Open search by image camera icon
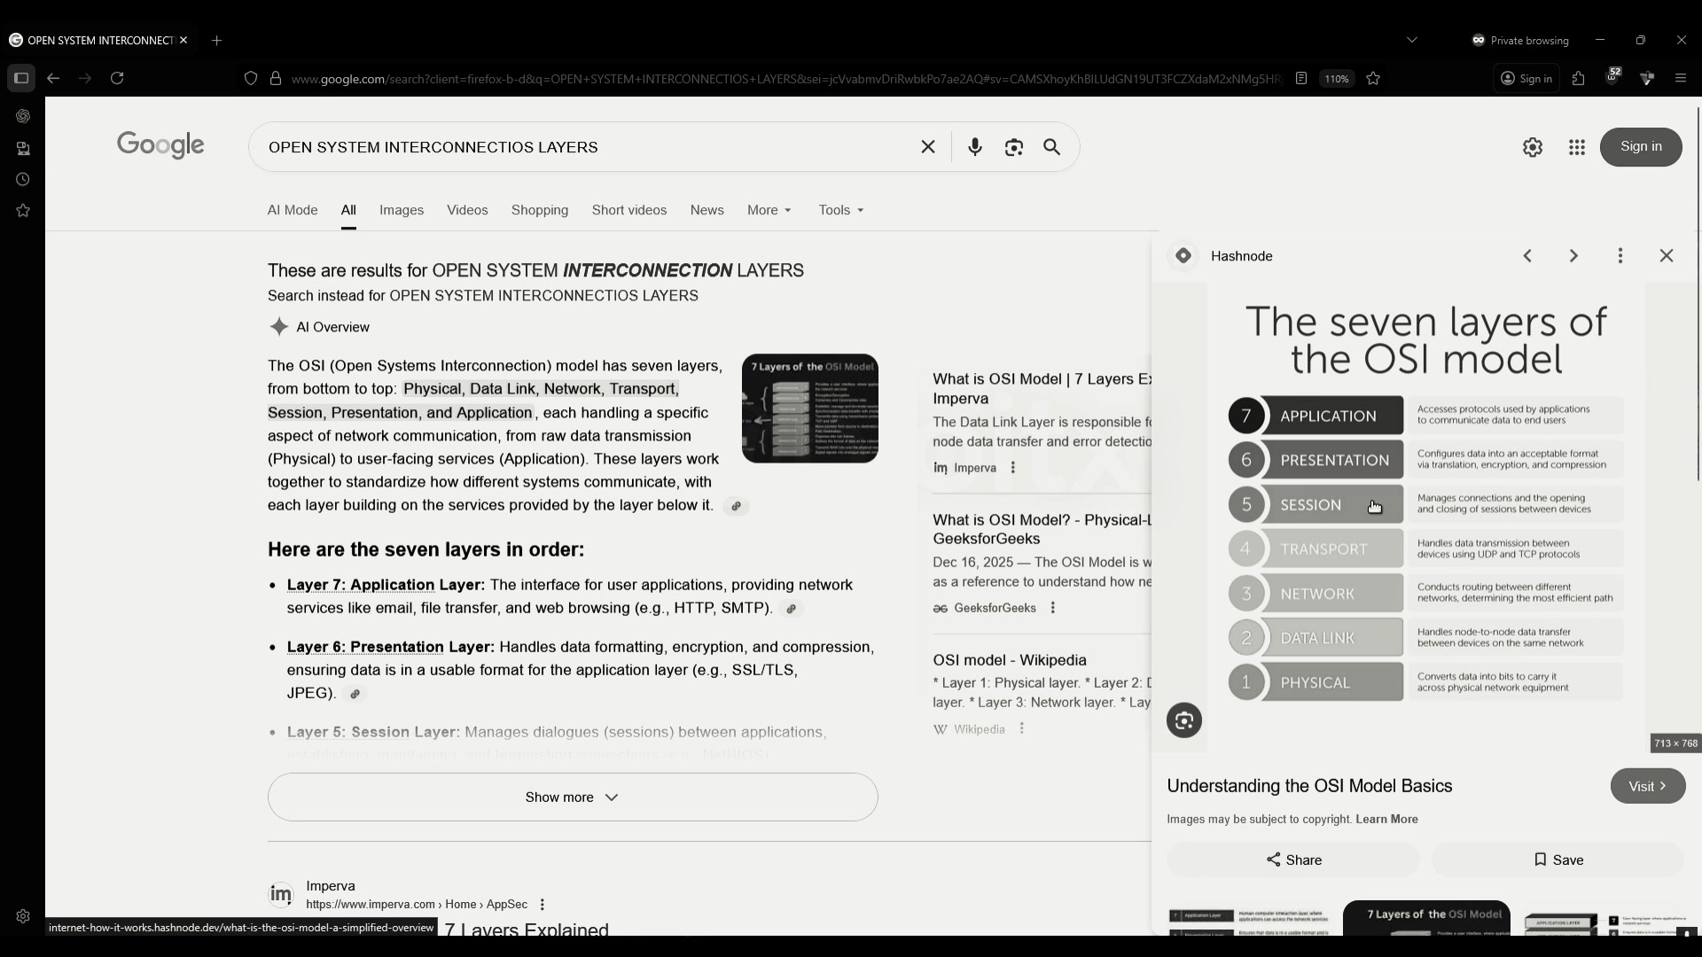Viewport: 1702px width, 957px height. point(1014,147)
